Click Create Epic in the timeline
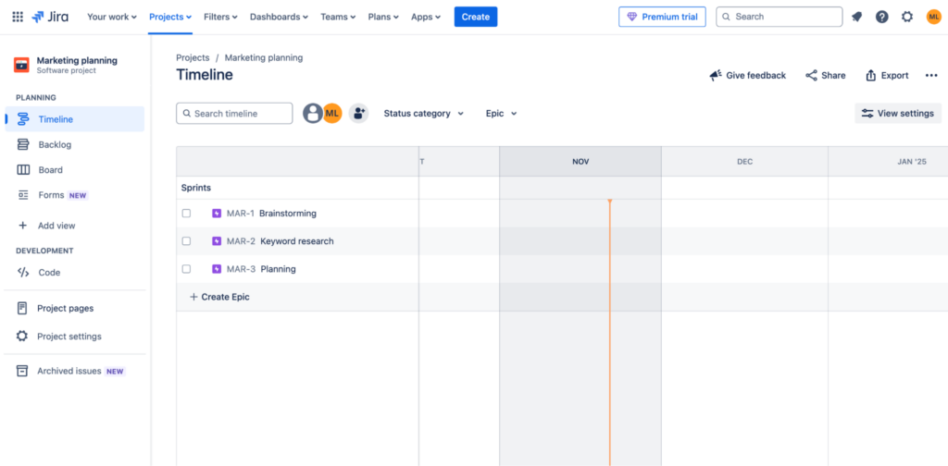 click(x=219, y=297)
